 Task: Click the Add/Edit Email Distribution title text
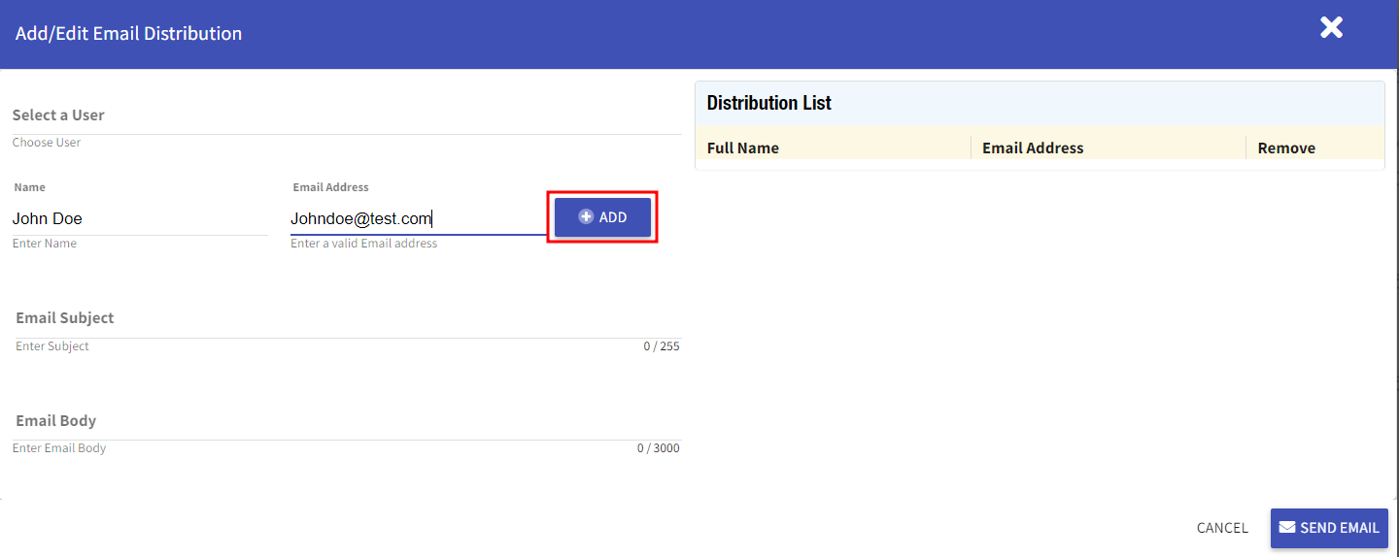[x=129, y=34]
